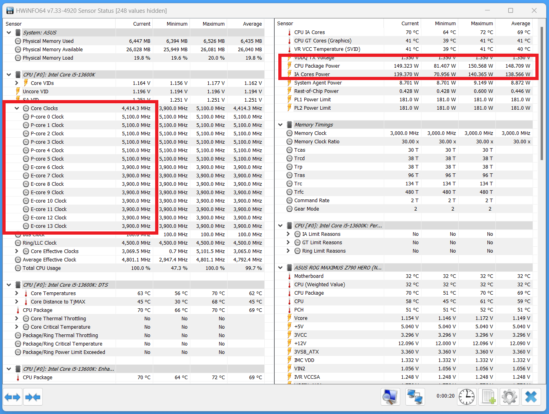Click right pane Maximum column header
549x414 pixels.
point(477,24)
